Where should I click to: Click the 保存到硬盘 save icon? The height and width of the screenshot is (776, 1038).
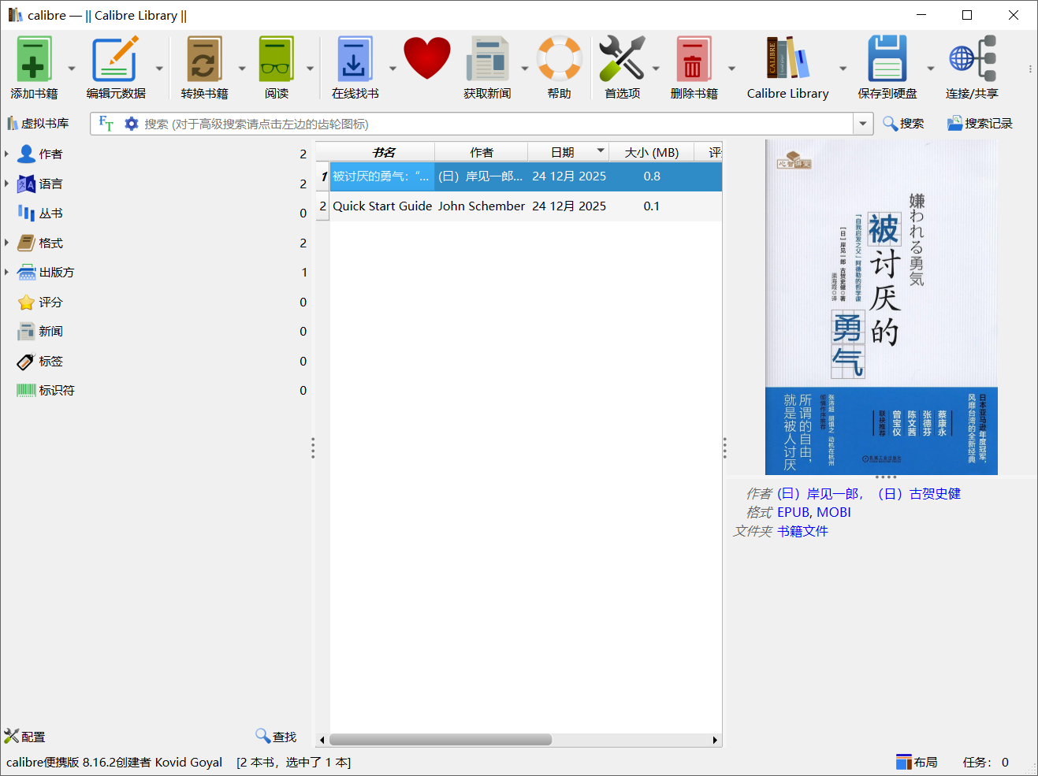(887, 59)
